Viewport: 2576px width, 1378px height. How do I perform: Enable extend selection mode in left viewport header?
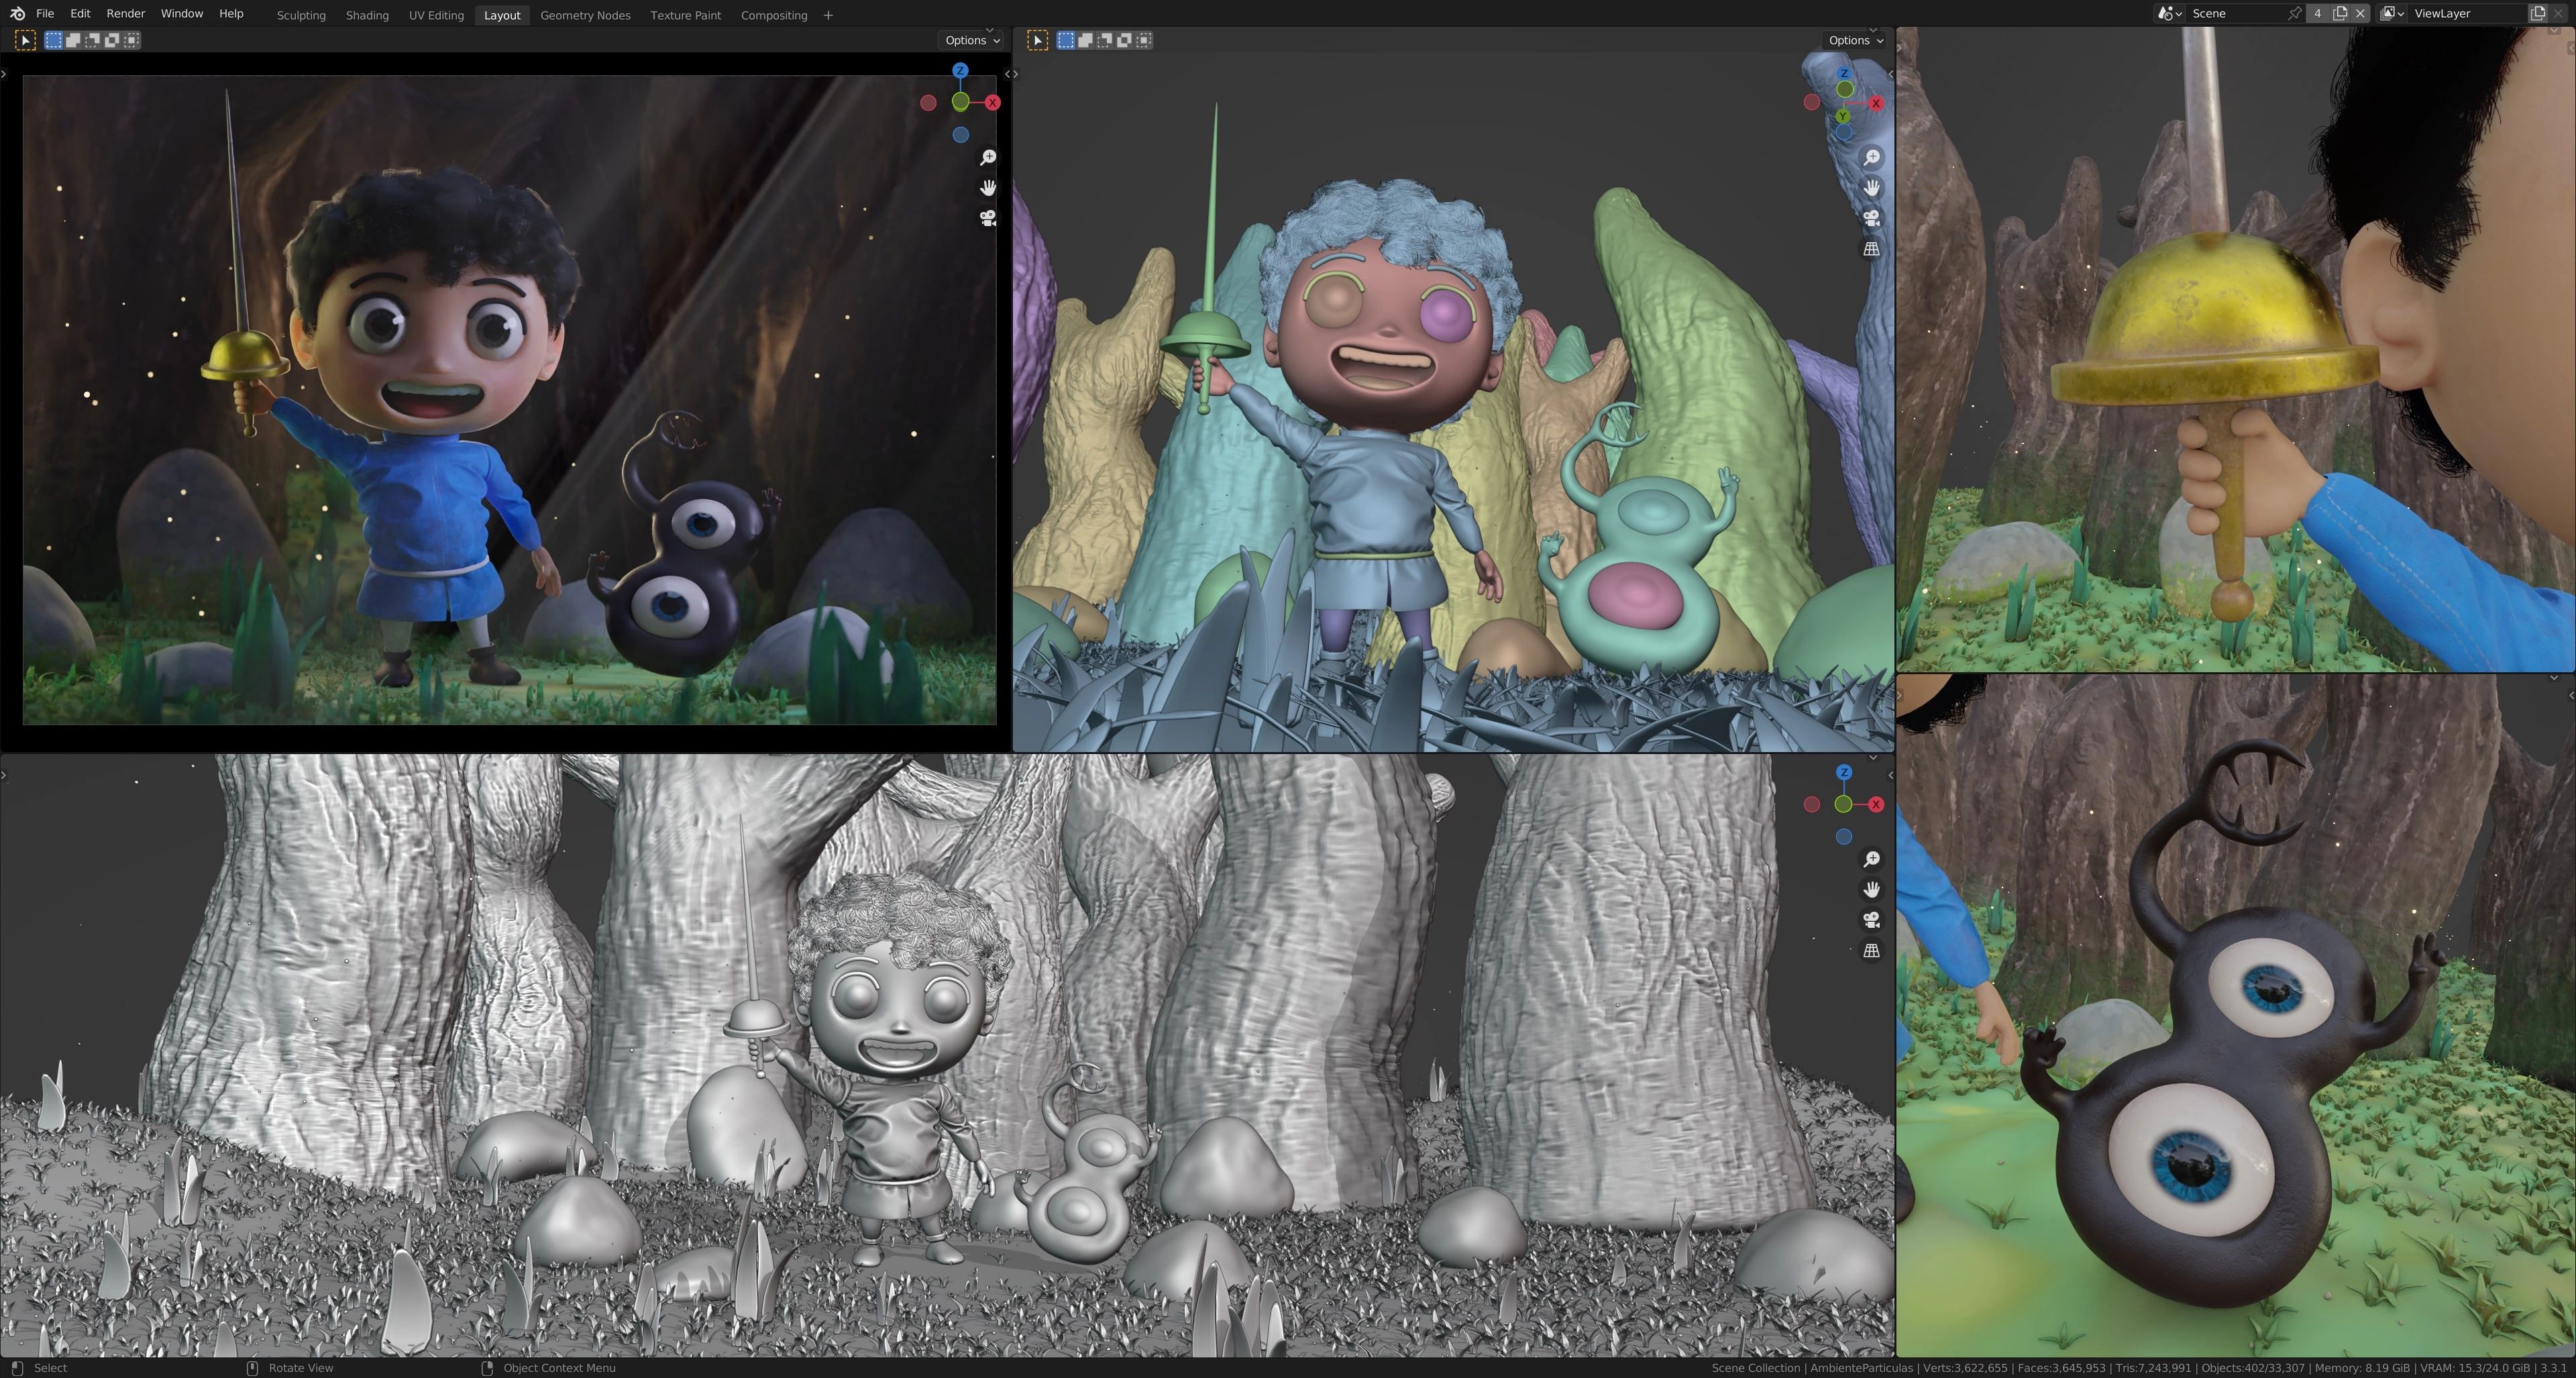click(73, 40)
